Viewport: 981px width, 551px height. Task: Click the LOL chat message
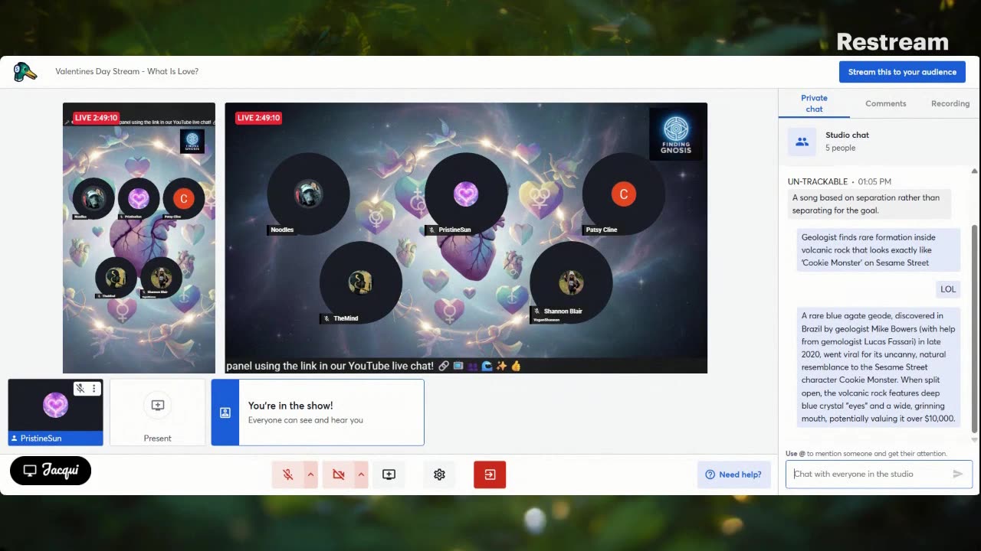coord(948,289)
